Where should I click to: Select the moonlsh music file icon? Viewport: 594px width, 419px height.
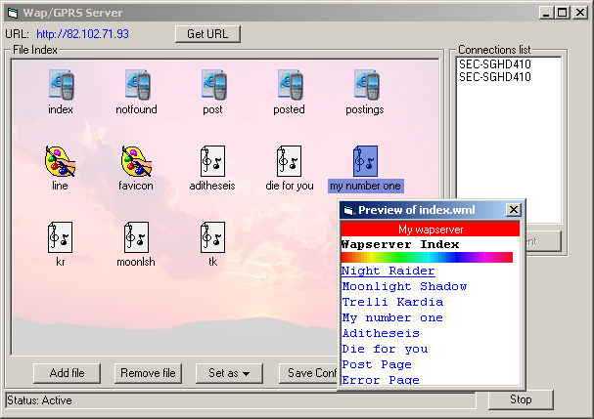click(137, 237)
